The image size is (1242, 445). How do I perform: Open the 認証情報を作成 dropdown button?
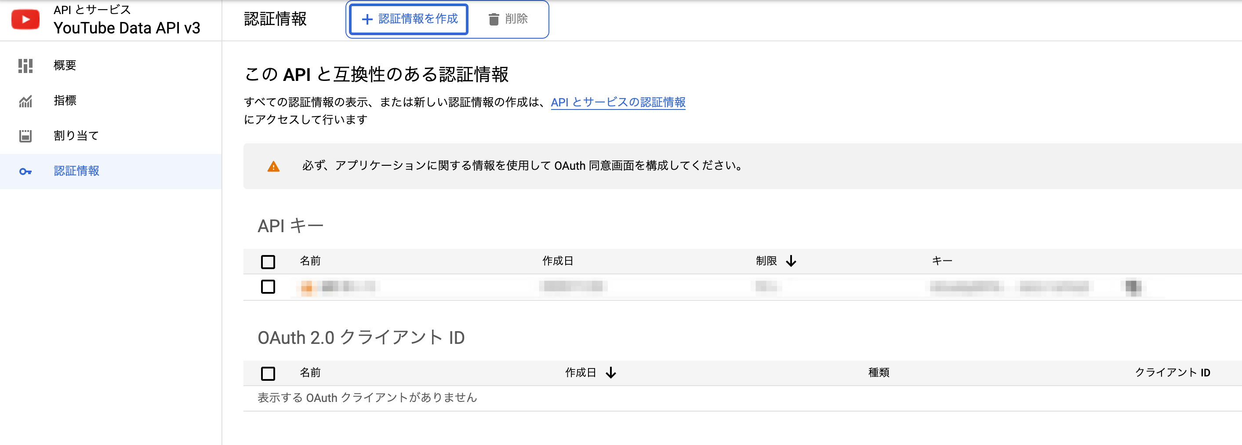(409, 19)
